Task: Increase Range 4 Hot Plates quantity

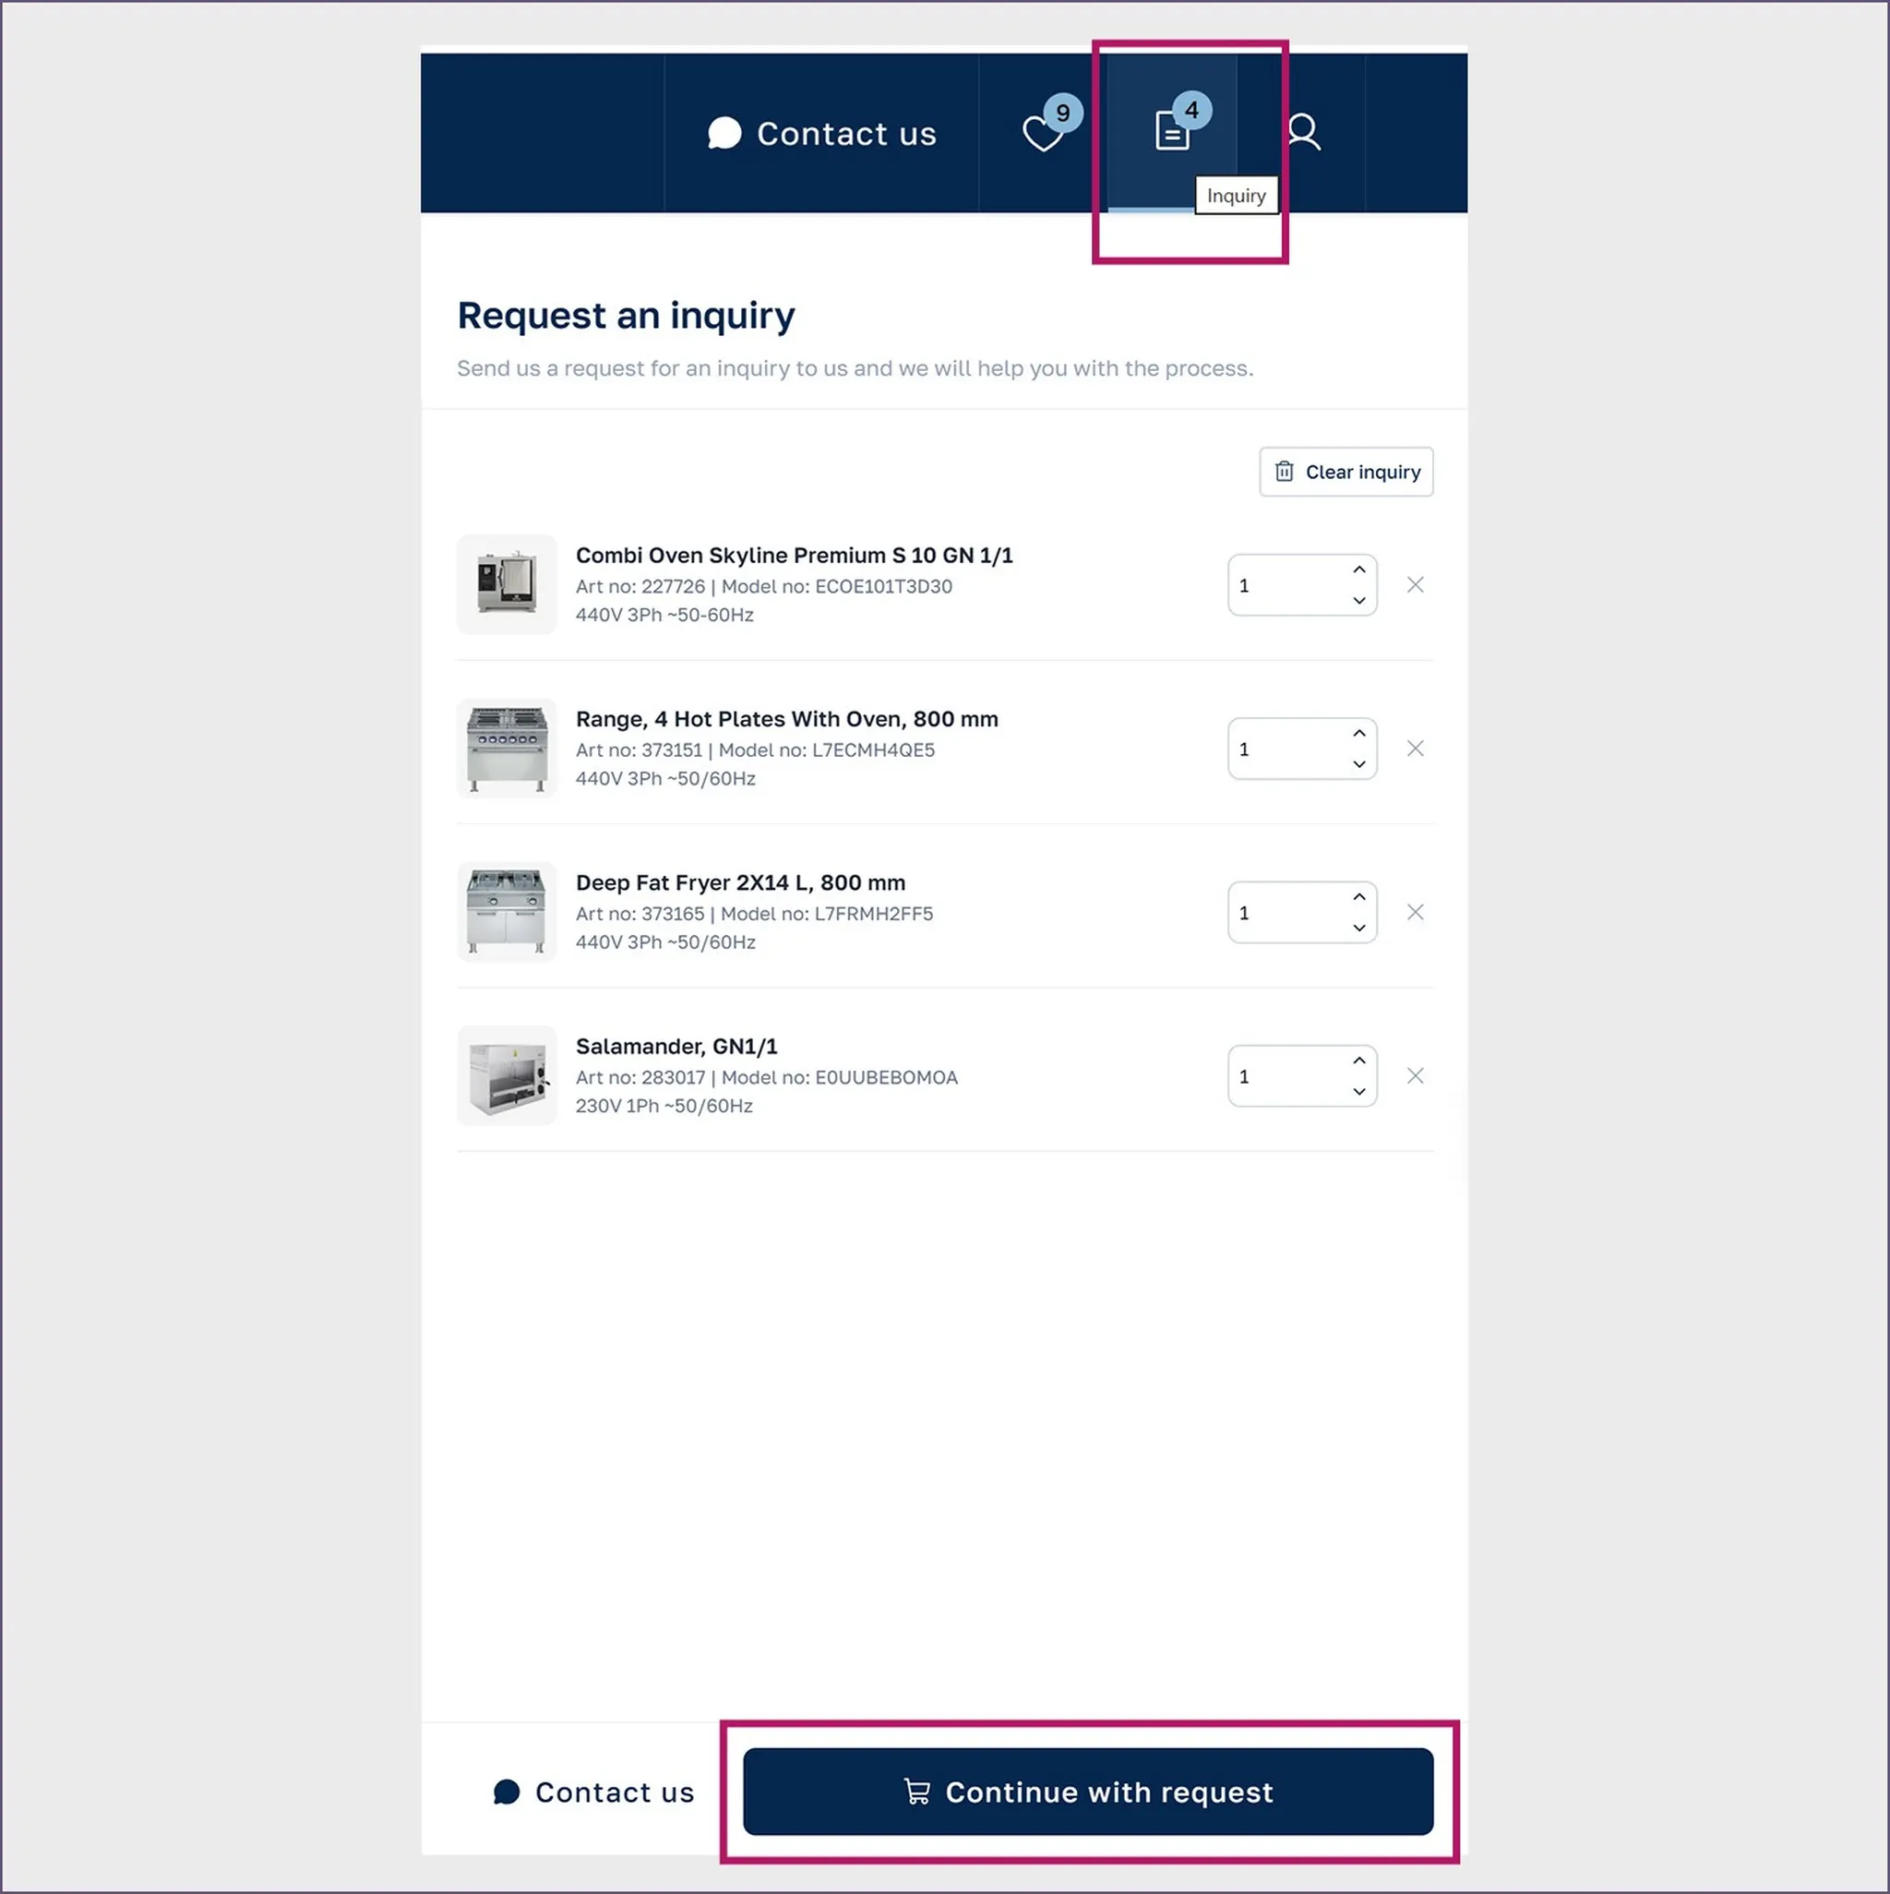Action: click(x=1358, y=733)
